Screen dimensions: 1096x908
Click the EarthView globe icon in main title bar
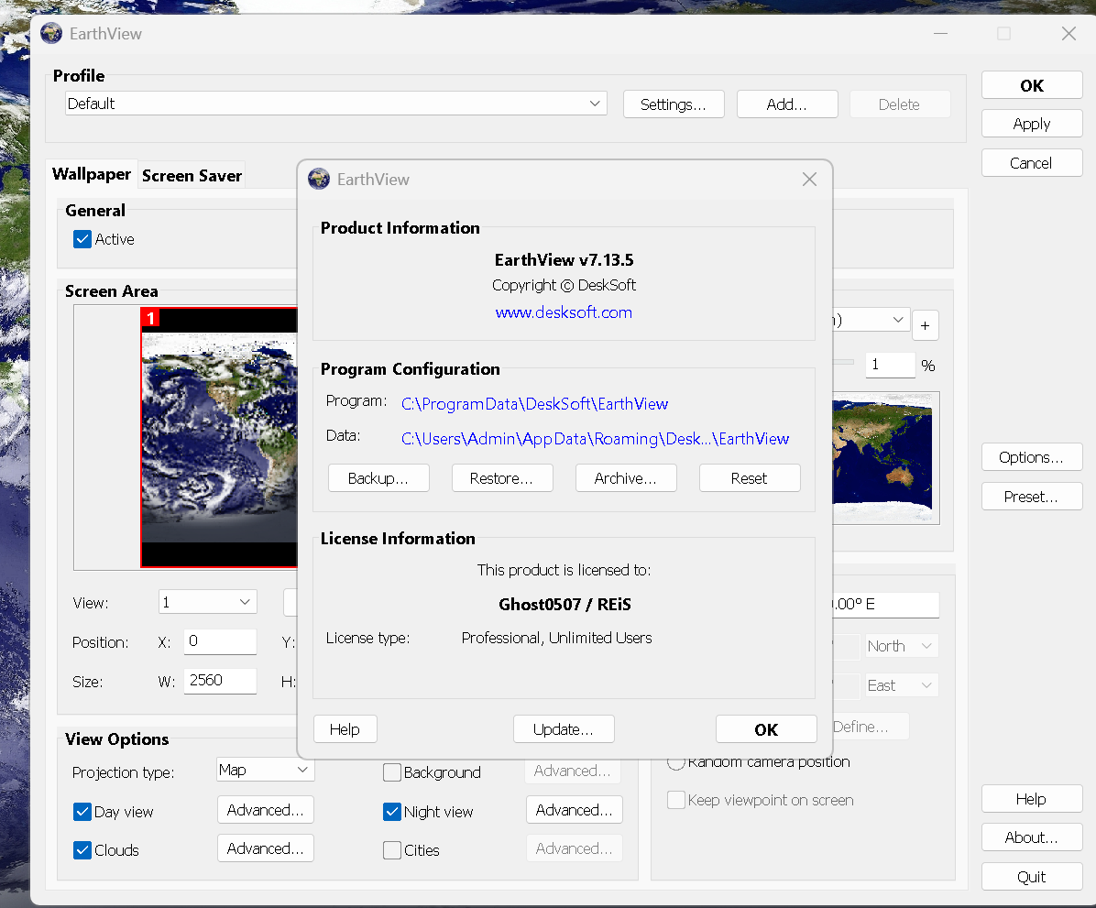pos(51,33)
